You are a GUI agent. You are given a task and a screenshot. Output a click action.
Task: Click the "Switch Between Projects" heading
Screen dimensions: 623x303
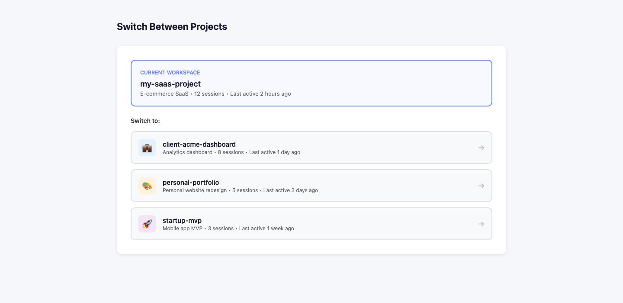(172, 26)
